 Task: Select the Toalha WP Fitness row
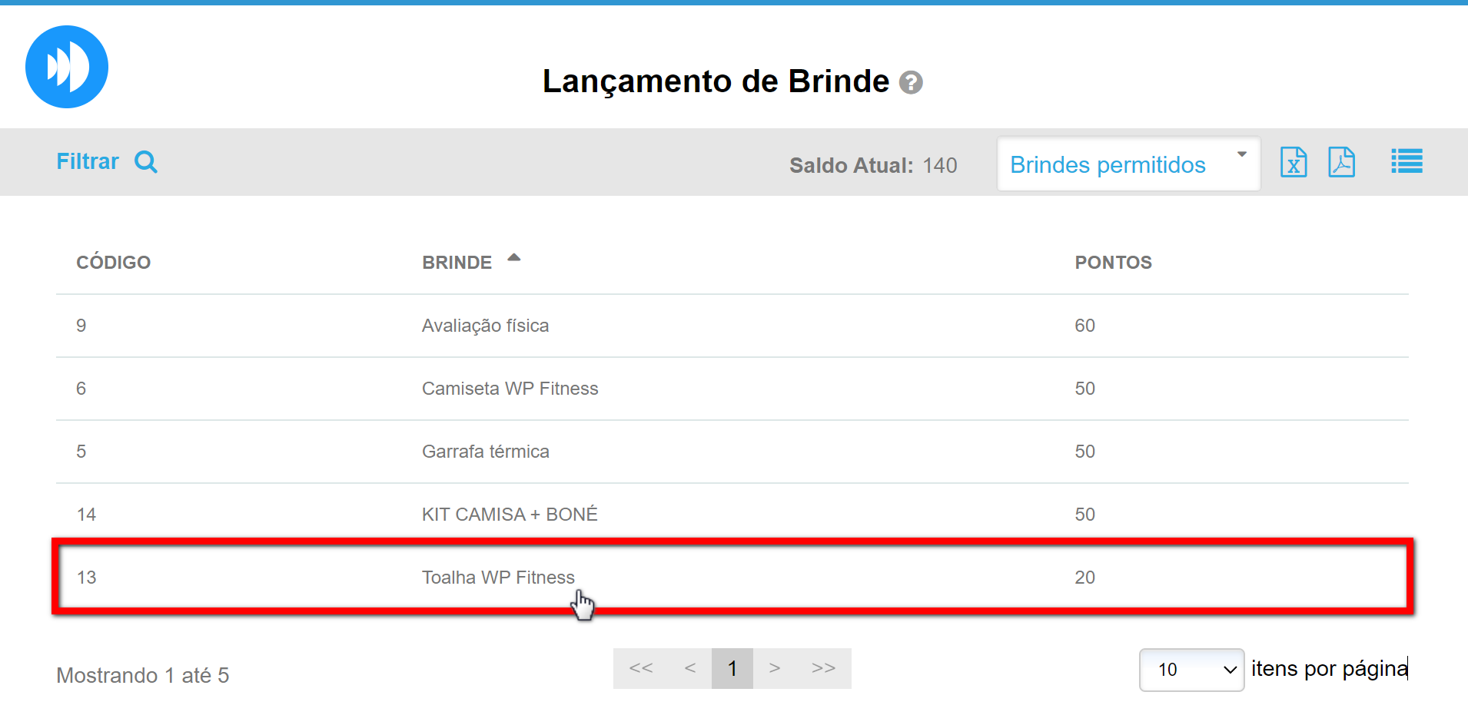pos(498,578)
